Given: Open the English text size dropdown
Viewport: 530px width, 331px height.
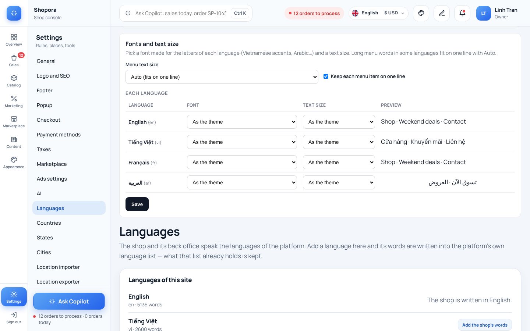Looking at the screenshot, I should point(339,122).
